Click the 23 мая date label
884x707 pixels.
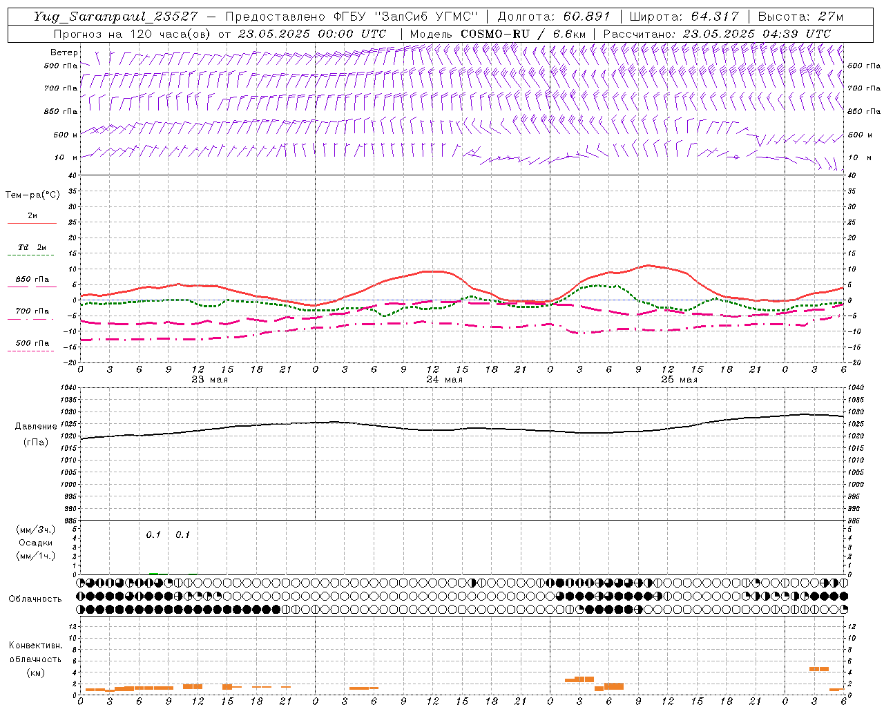(x=209, y=380)
